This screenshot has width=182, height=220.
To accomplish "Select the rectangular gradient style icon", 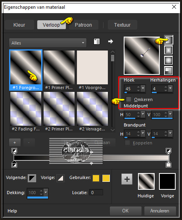I will click(169, 50).
